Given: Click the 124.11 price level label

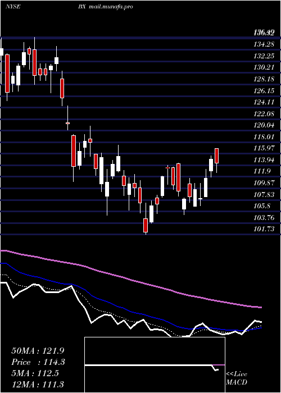Looking at the screenshot, I should click(264, 102).
